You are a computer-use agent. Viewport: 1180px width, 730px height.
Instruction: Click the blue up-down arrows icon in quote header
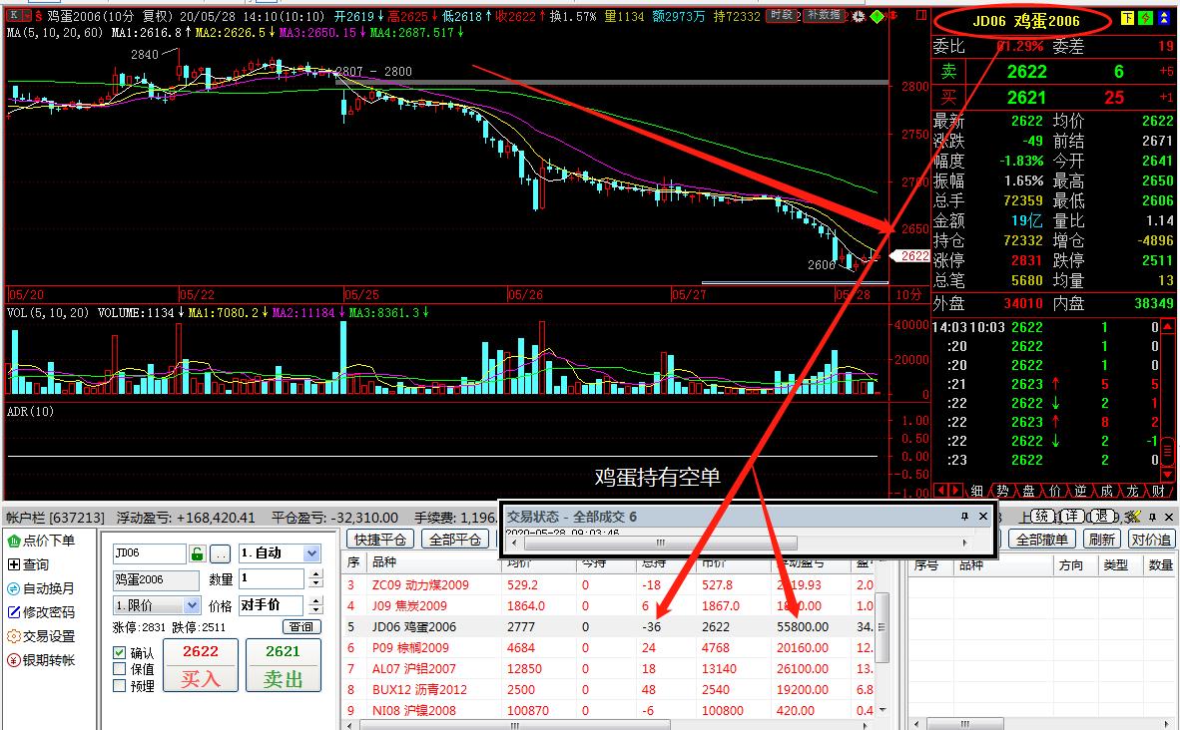click(1164, 19)
